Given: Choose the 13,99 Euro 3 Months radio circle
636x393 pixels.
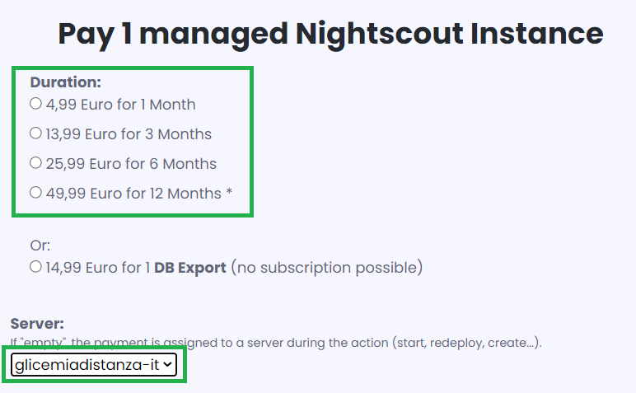Looking at the screenshot, I should point(35,133).
